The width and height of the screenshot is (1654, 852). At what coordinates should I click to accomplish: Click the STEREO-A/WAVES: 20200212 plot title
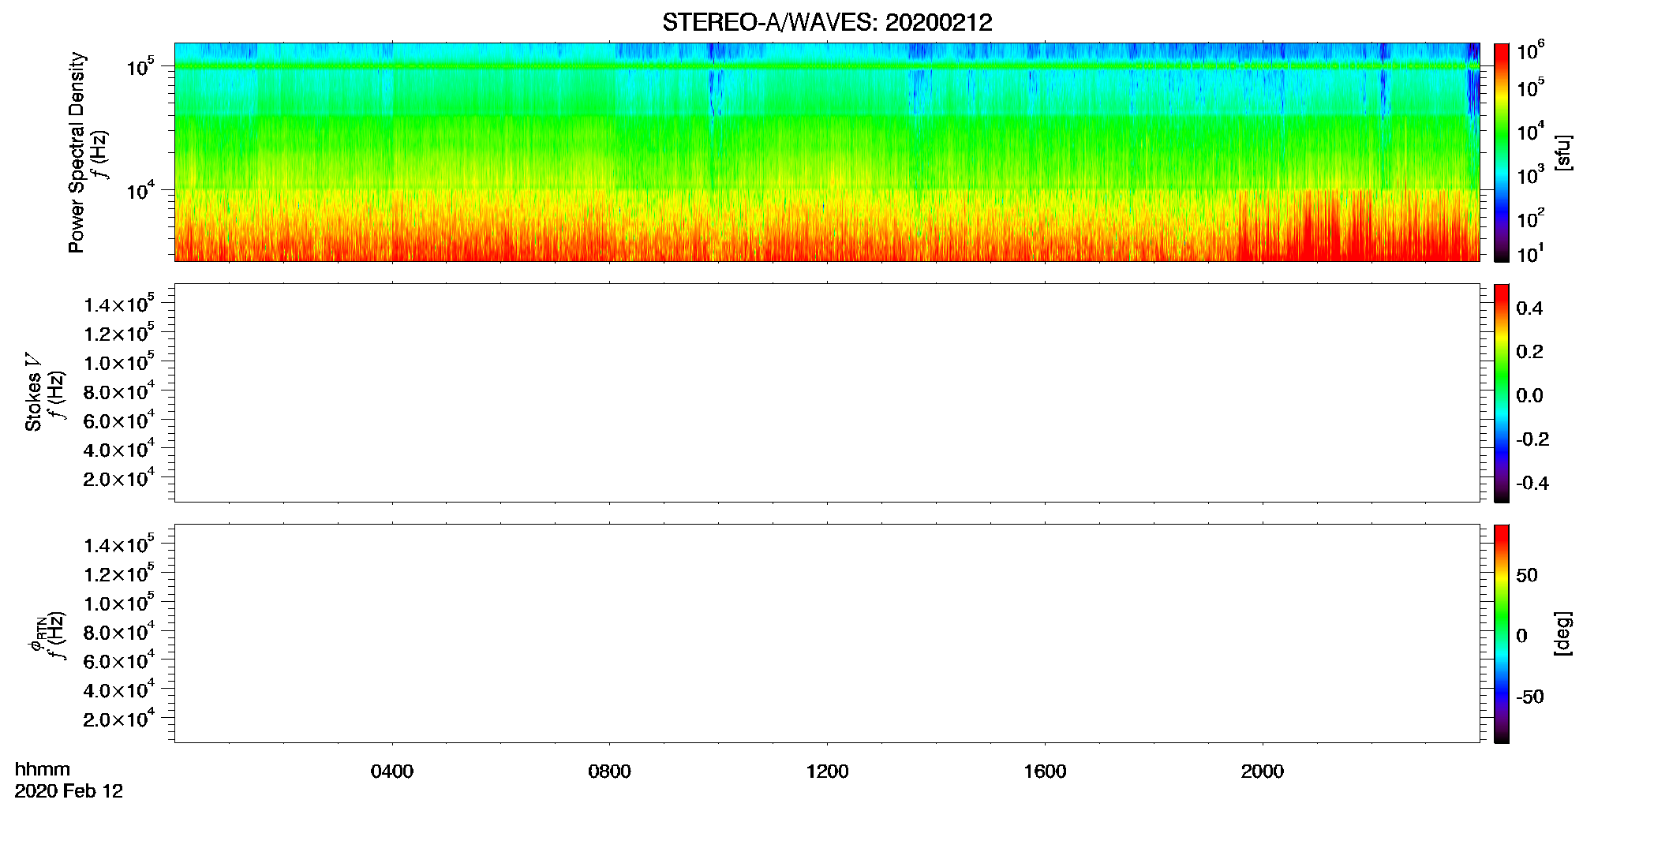pyautogui.click(x=827, y=23)
